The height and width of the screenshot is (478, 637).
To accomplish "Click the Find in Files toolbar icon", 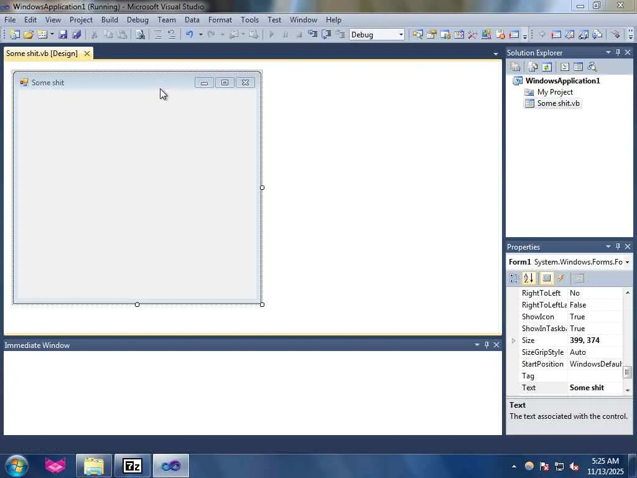I will (x=140, y=35).
